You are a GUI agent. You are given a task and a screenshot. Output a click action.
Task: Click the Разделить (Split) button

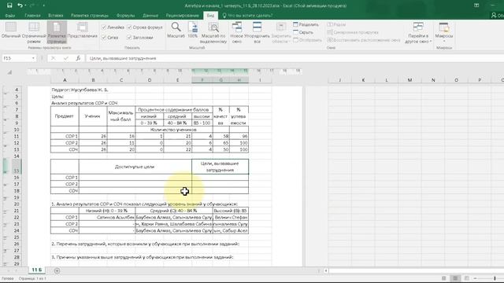306,24
